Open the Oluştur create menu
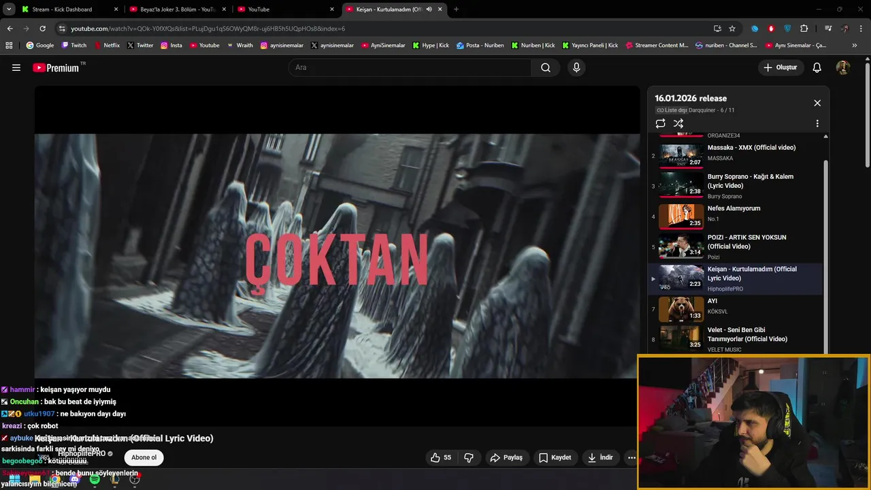 point(780,67)
